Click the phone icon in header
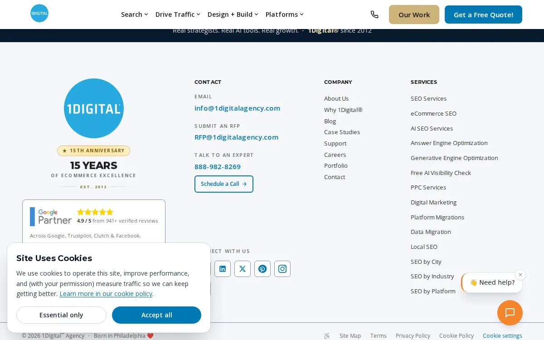544x340 pixels. [374, 15]
